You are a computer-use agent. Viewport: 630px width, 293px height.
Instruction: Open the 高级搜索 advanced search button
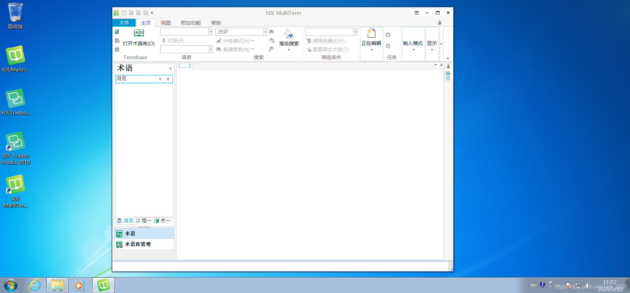(x=289, y=40)
